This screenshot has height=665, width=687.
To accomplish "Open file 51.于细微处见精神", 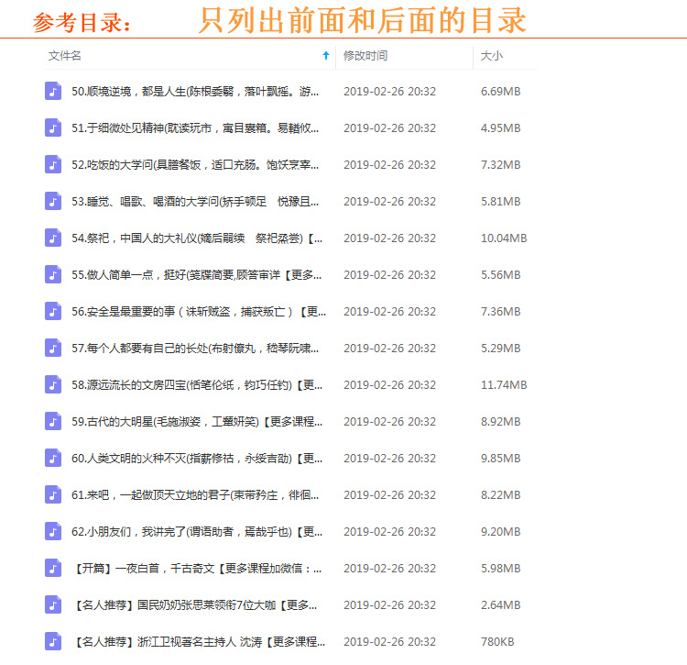I will [x=196, y=127].
